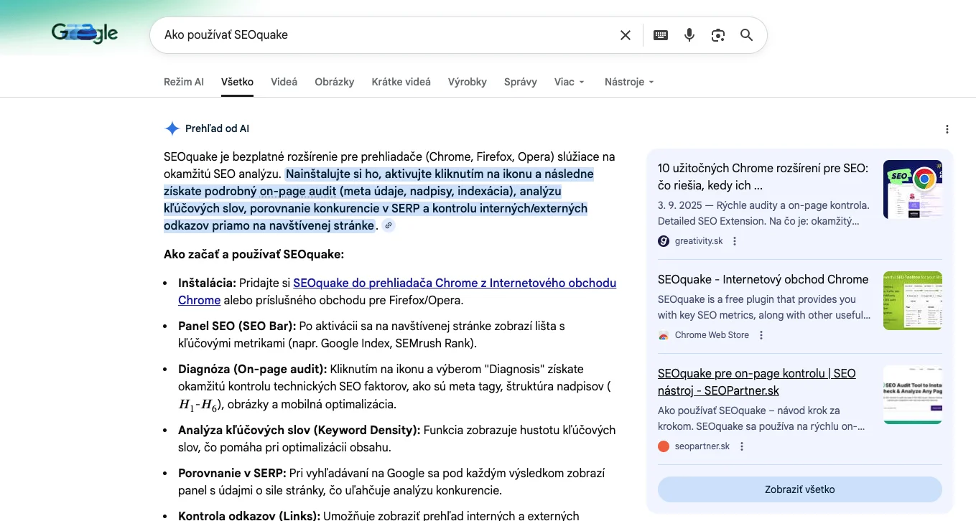Expand the Nástroje dropdown

point(629,82)
